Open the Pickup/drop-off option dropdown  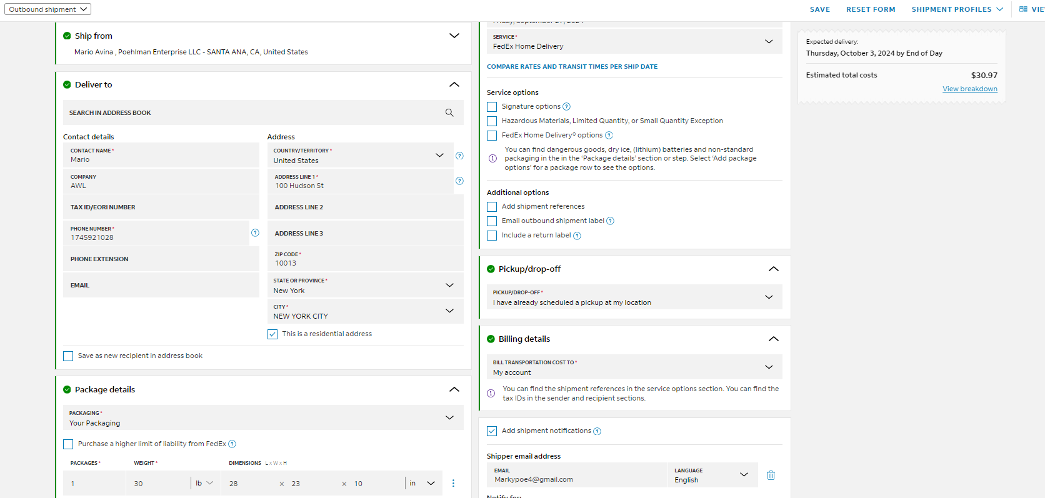pyautogui.click(x=634, y=297)
